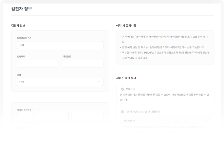224x142 pixels.
Task: Click the 특수검사 schedule notice text
Action: (x=166, y=55)
